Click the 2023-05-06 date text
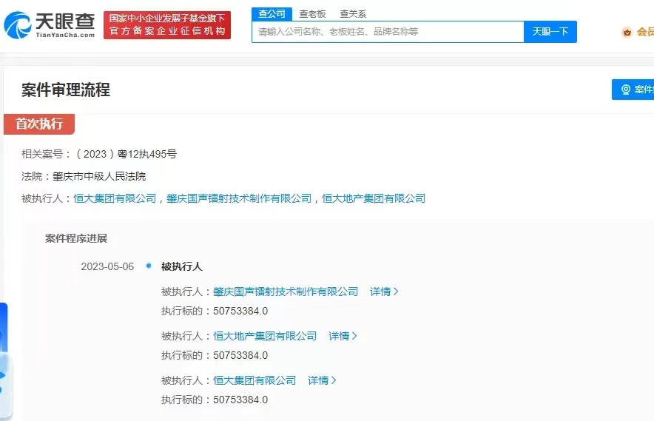Viewport: 654px width, 421px height. [x=107, y=266]
